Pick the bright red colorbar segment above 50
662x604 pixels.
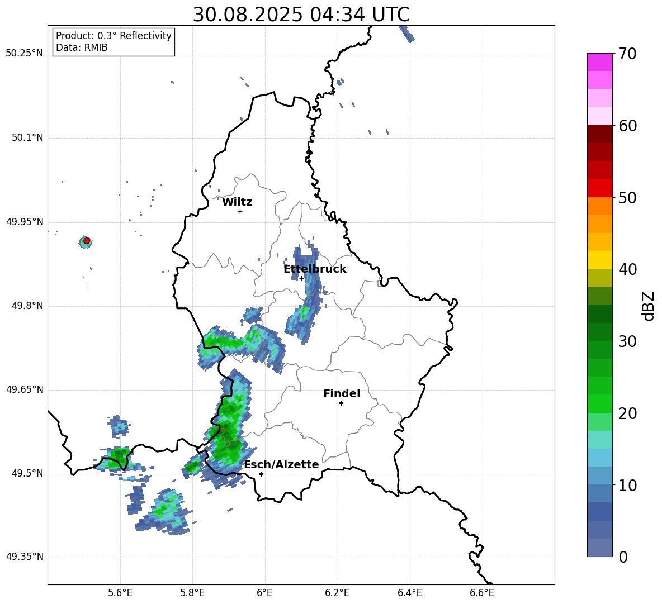pos(599,188)
